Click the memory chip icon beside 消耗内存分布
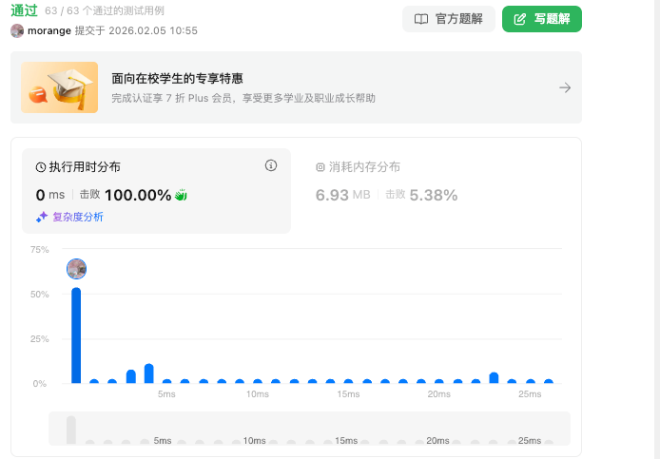This screenshot has height=459, width=660. click(x=320, y=167)
